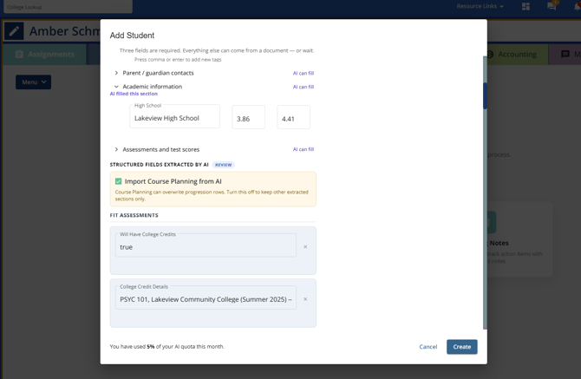
Task: Click AI can fill for Academic information
Action: pyautogui.click(x=304, y=87)
